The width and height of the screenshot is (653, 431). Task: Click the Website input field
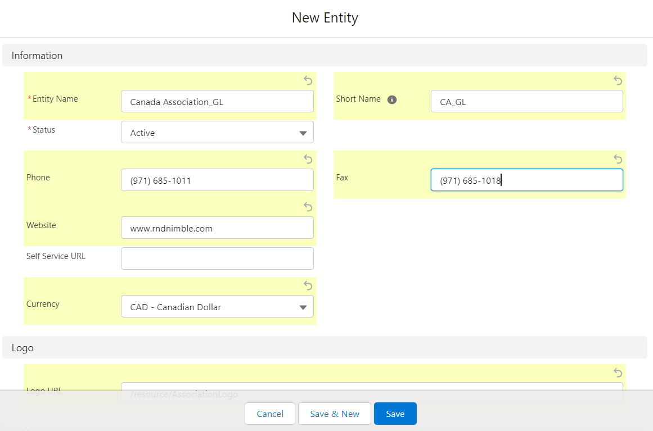[217, 228]
